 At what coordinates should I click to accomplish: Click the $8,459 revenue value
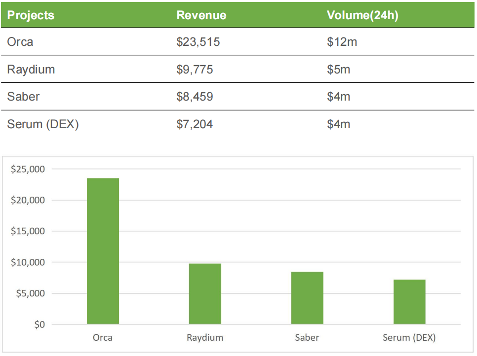(x=195, y=97)
